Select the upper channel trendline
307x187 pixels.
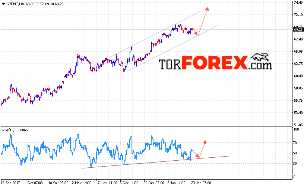click(x=155, y=34)
